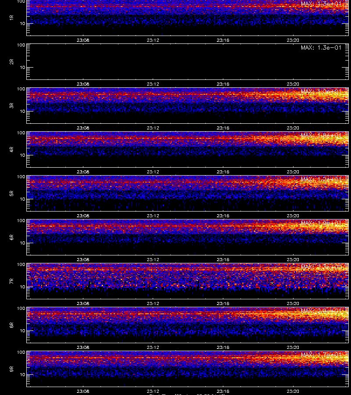Screen dimensions: 351x395
Task: Click the 23:20 tick label under panel 5R
Action: [293, 215]
